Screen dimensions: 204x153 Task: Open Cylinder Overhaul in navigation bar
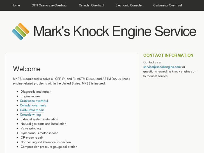pyautogui.click(x=91, y=5)
